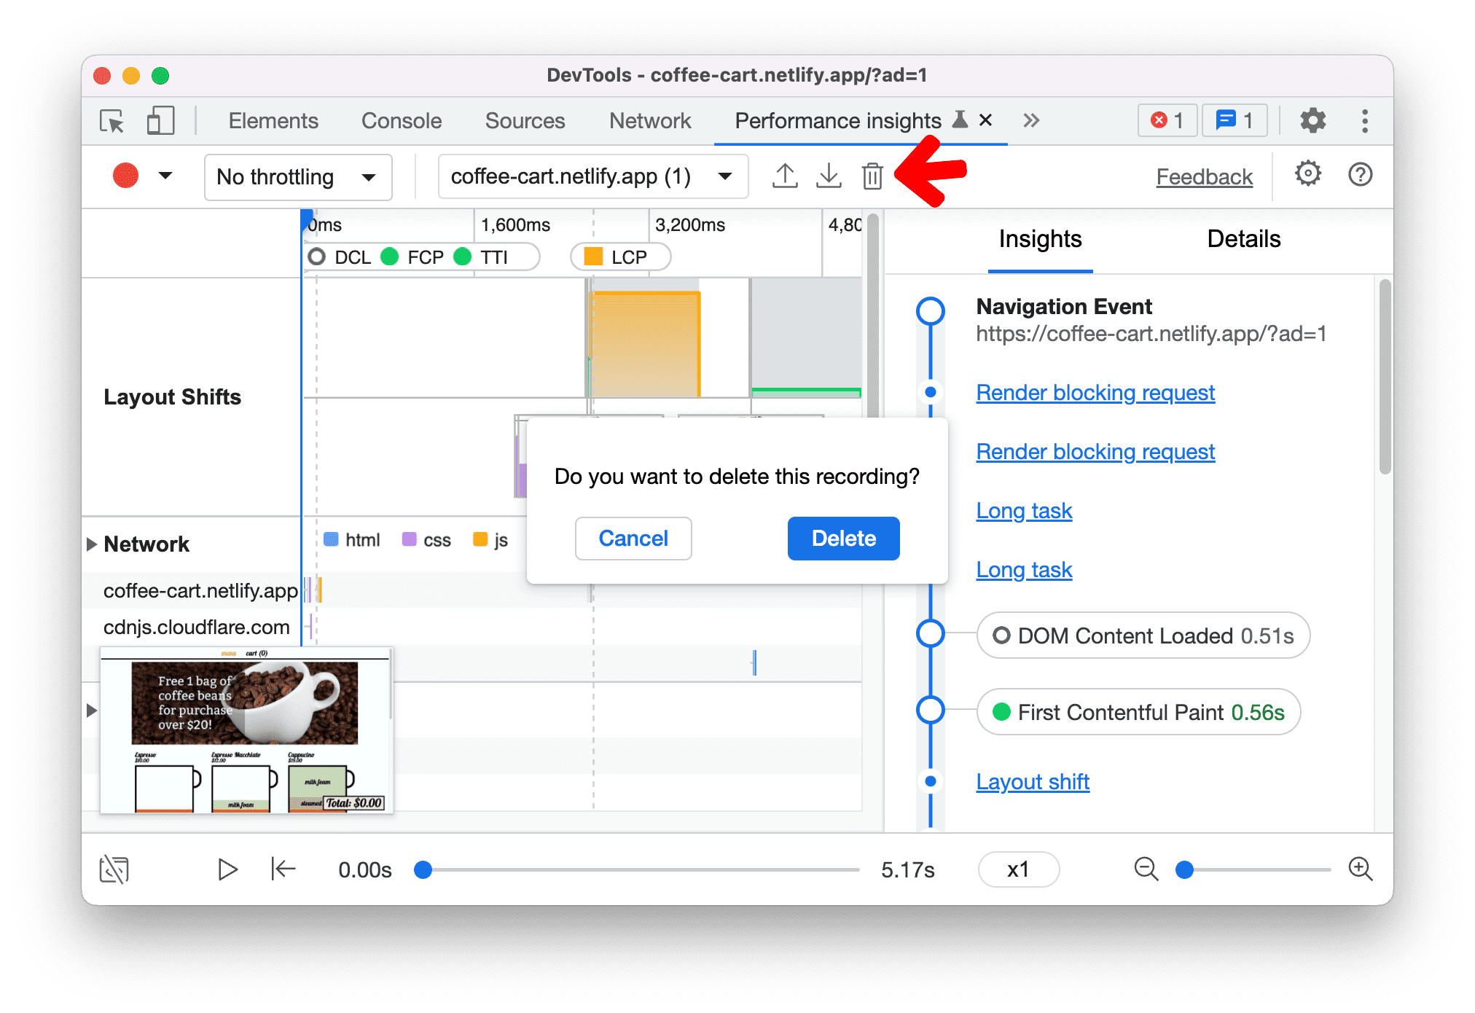Image resolution: width=1475 pixels, height=1013 pixels.
Task: Click the delete recording trash icon
Action: pos(872,176)
